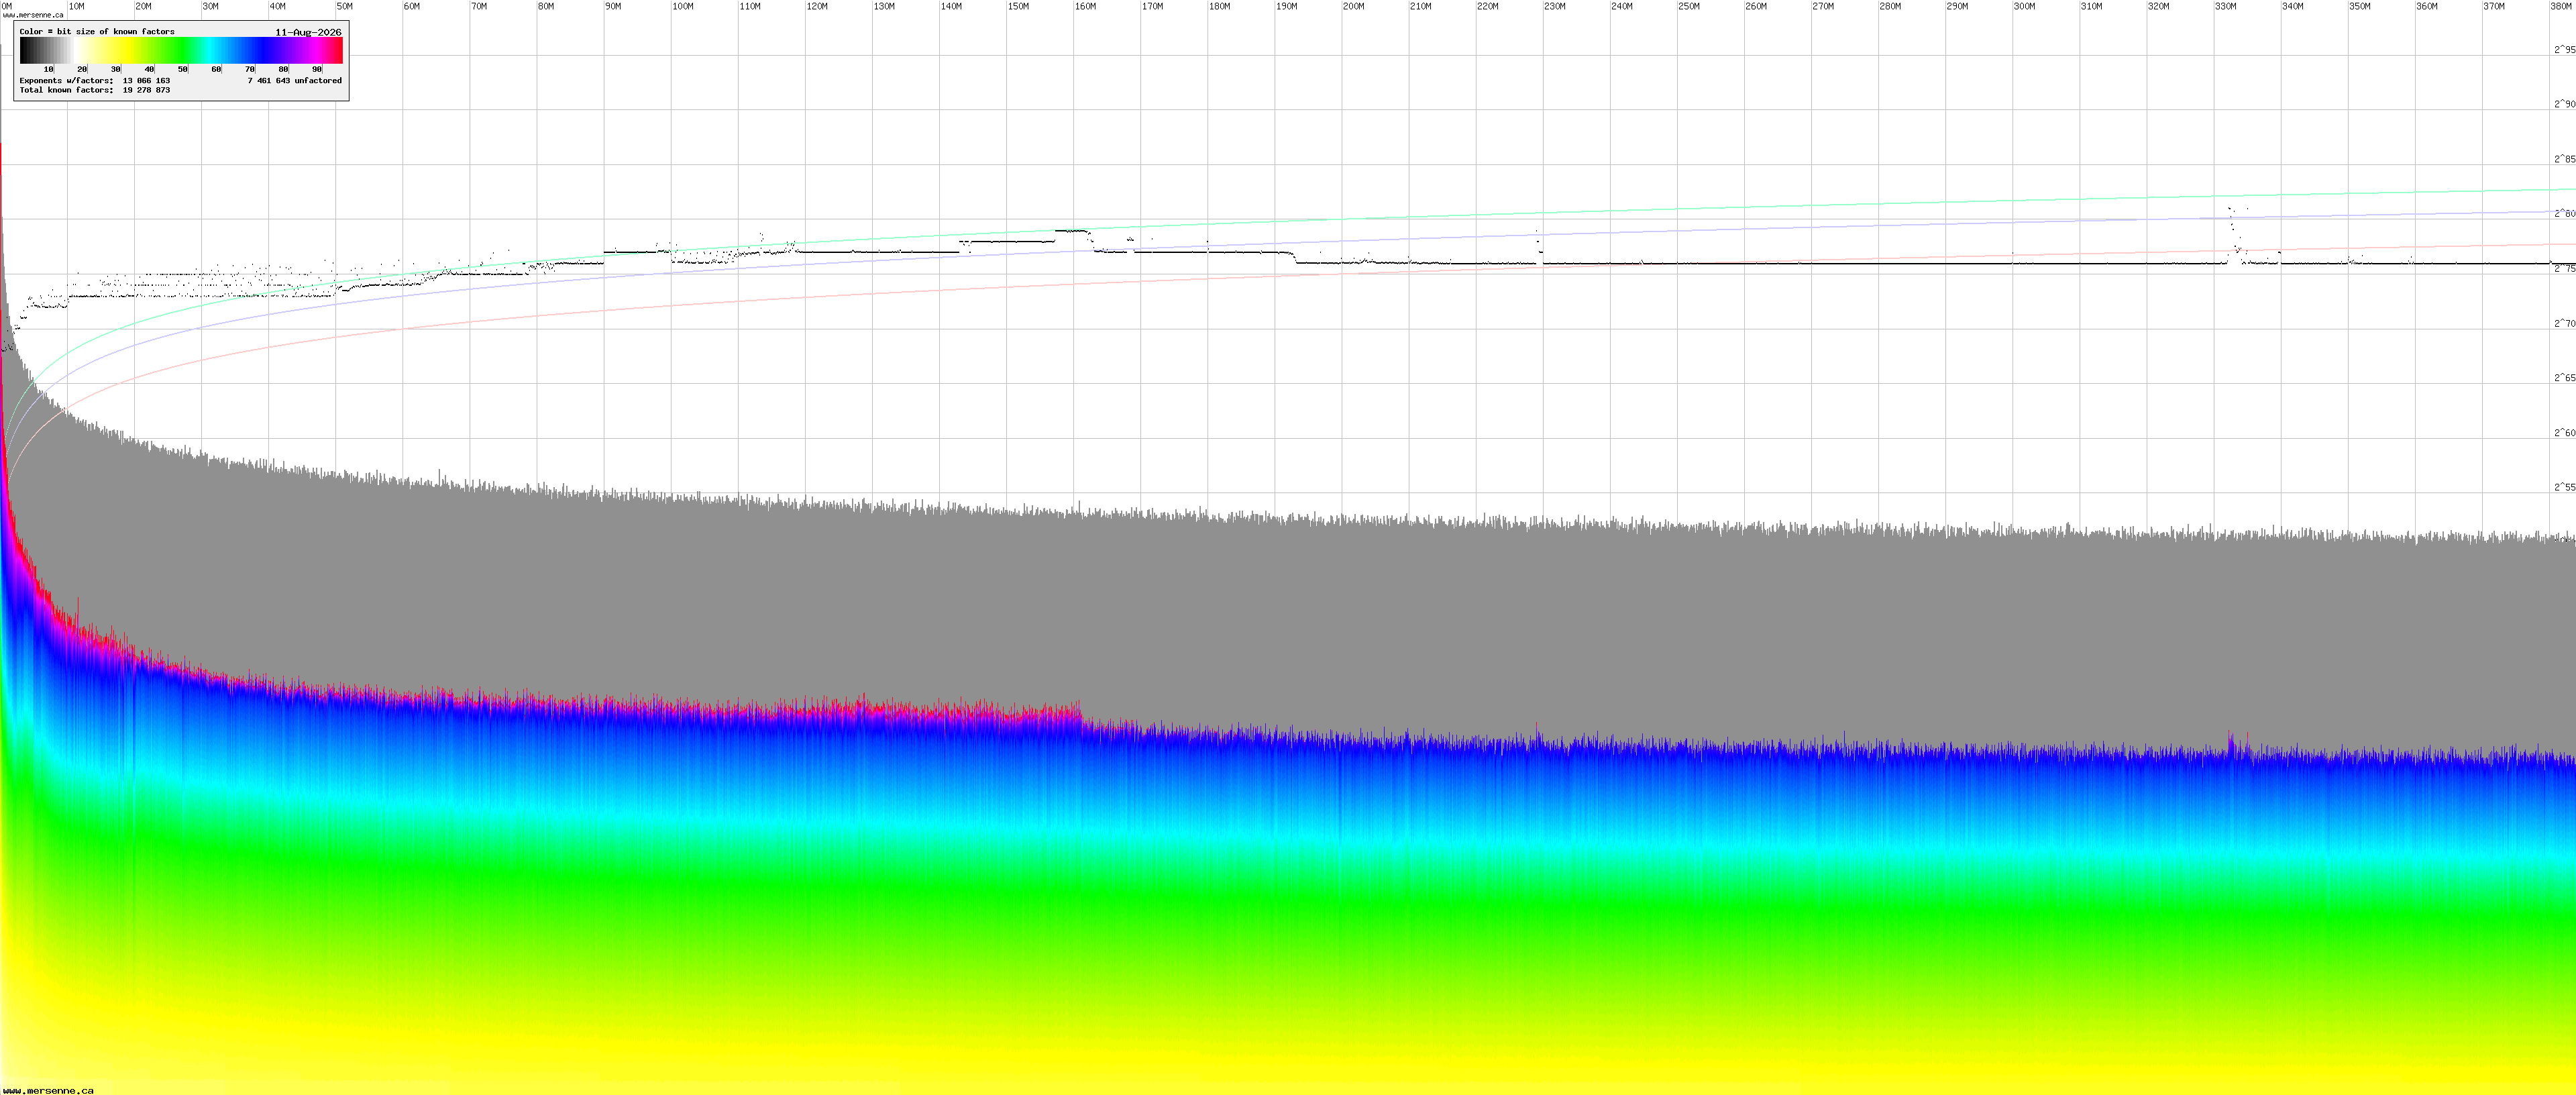Click the "270M" axis label
This screenshot has height=1095, width=2576.
pyautogui.click(x=1823, y=6)
